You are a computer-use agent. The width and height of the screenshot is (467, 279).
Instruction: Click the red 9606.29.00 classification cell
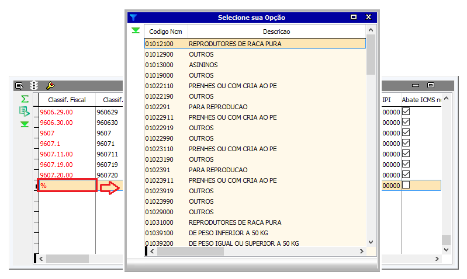tap(67, 112)
